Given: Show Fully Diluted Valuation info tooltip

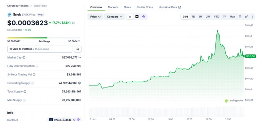Looking at the screenshot, I should [37, 66].
